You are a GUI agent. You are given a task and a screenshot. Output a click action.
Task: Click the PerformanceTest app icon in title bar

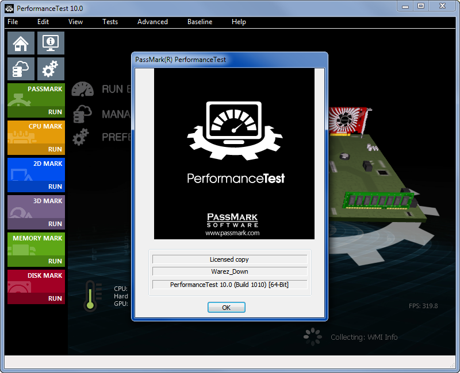[9, 9]
